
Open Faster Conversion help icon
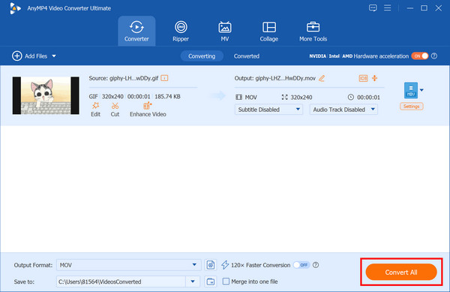pyautogui.click(x=316, y=265)
